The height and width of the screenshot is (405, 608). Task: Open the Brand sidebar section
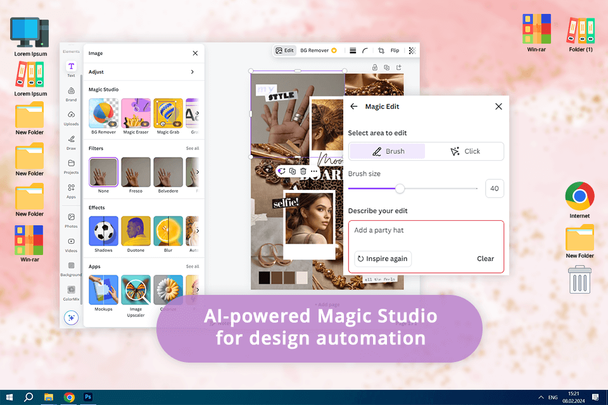pos(71,94)
